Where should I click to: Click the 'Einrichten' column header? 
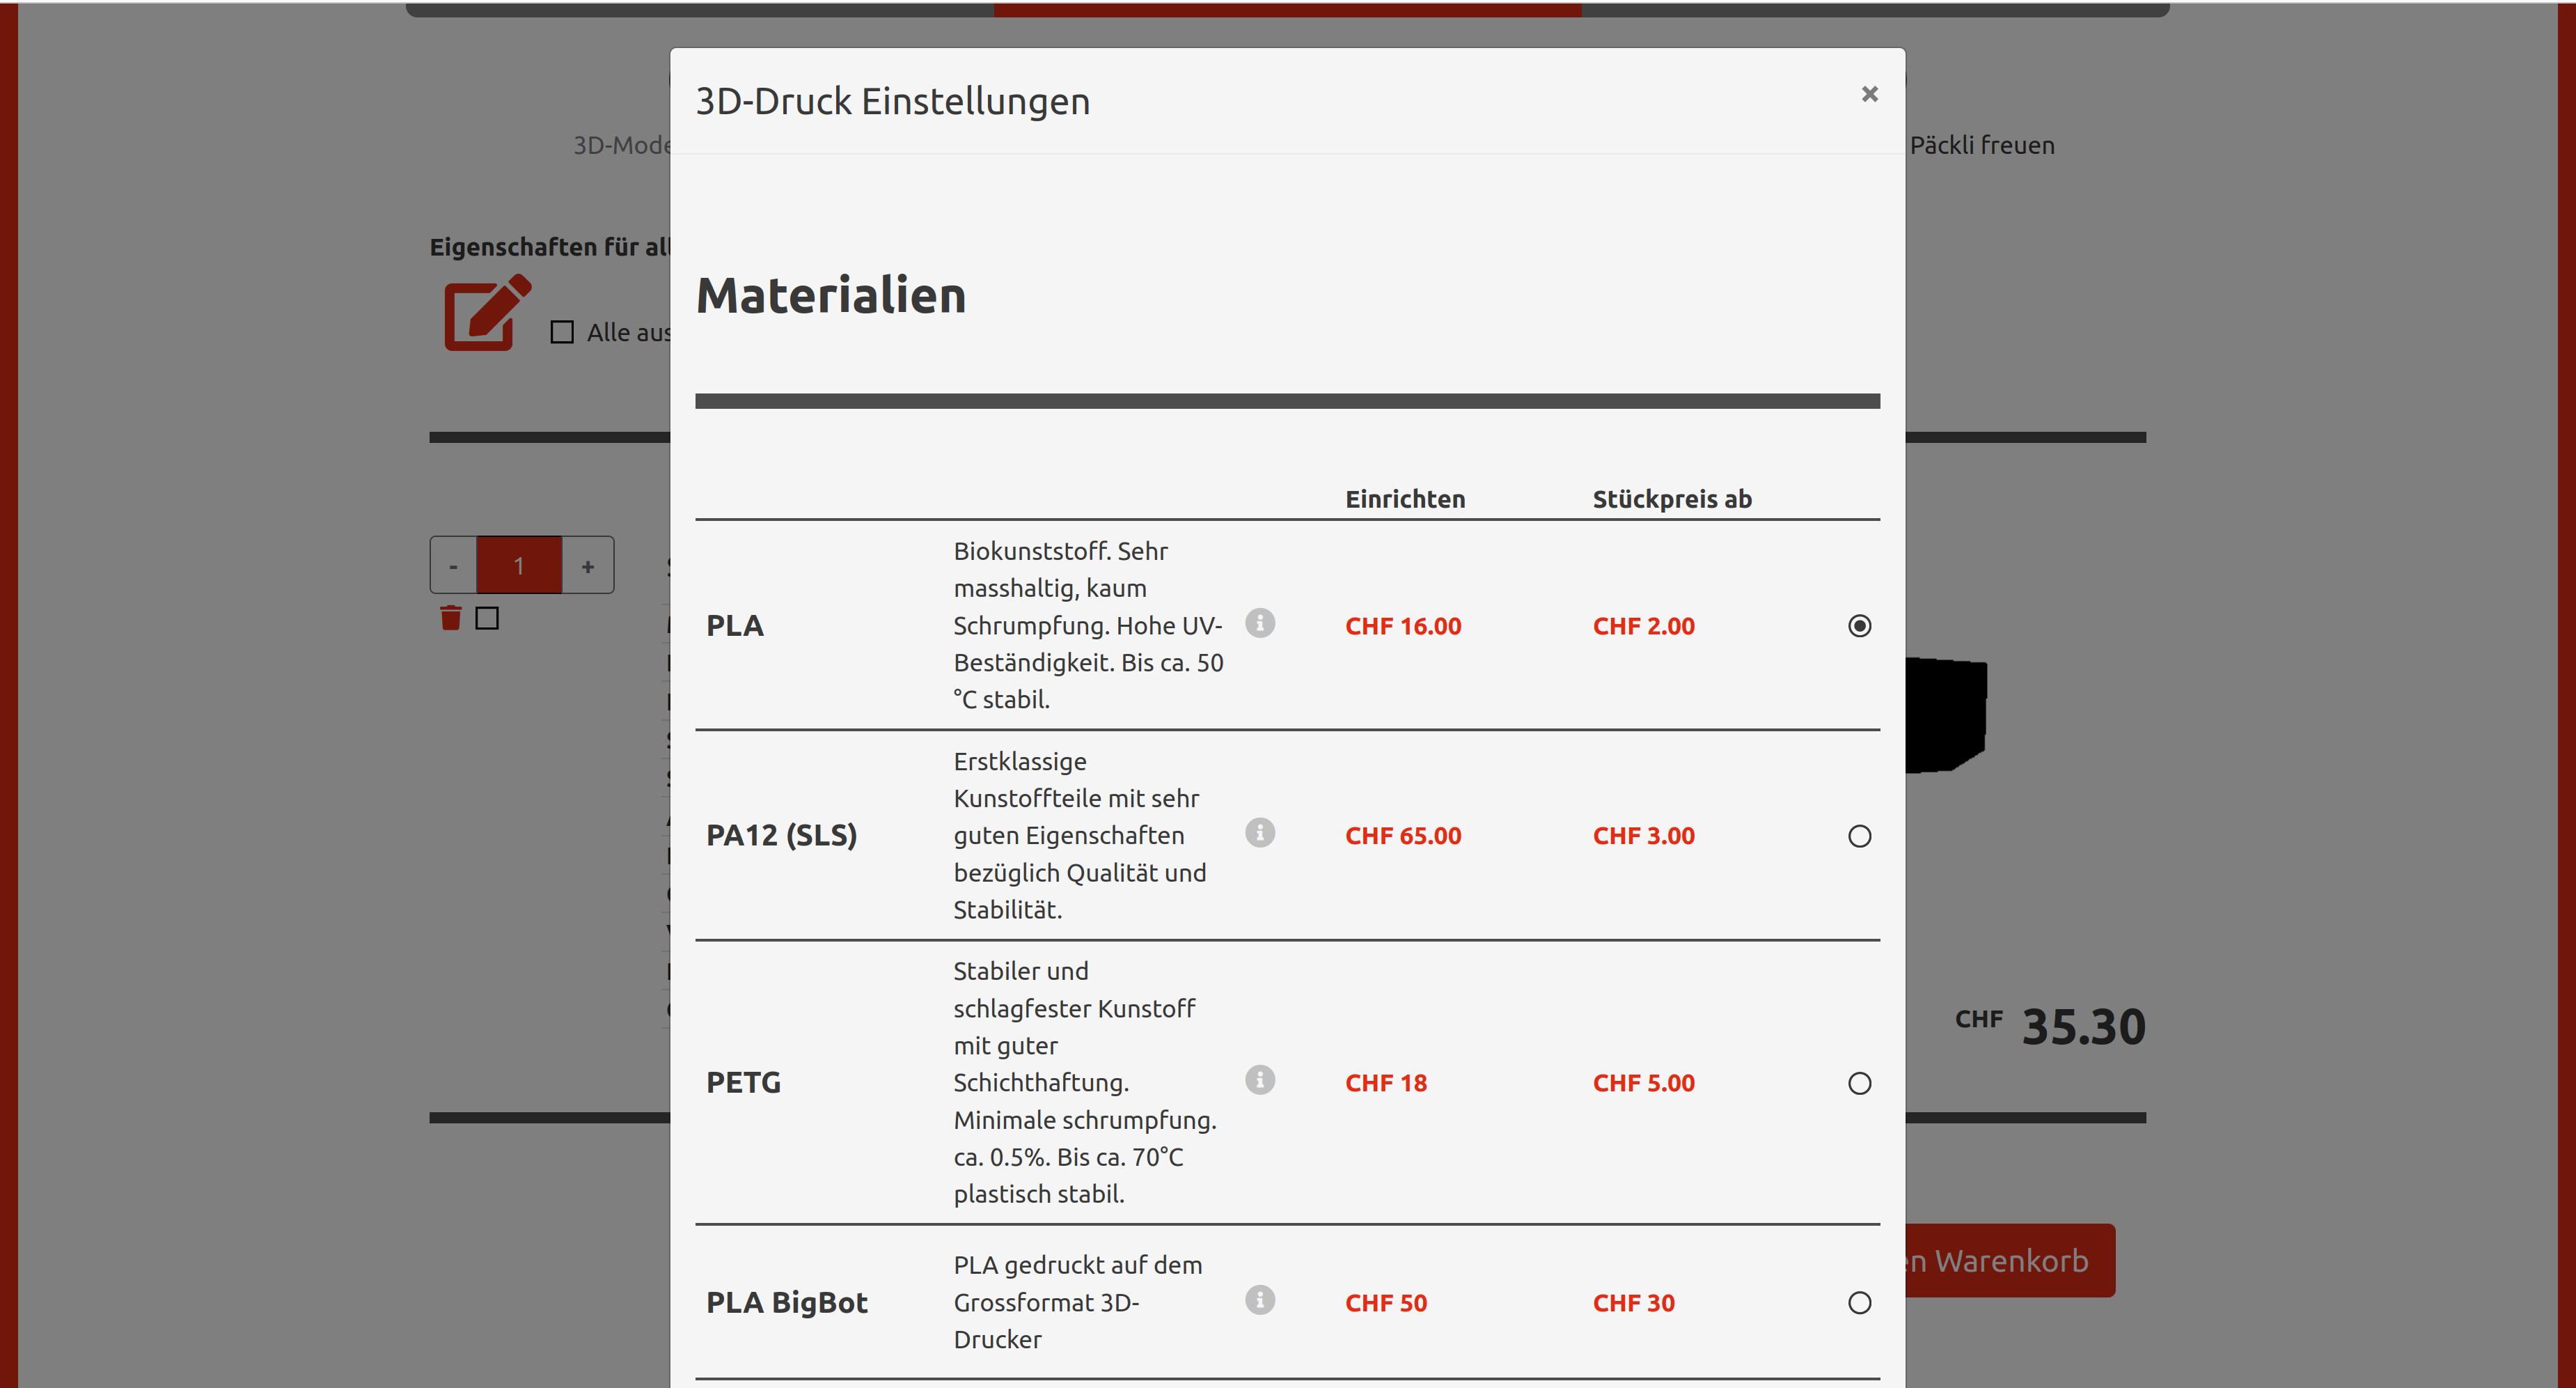[1405, 499]
